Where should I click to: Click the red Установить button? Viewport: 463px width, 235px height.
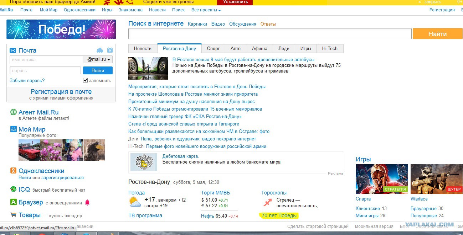(x=235, y=2)
